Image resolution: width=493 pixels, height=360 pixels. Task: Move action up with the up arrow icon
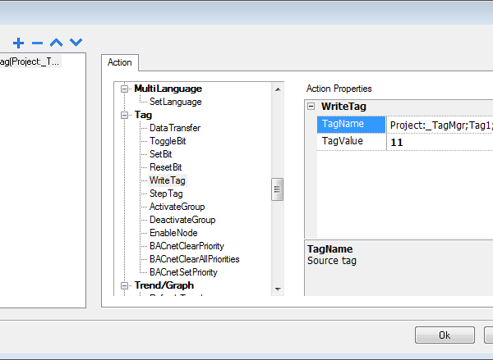(x=56, y=43)
